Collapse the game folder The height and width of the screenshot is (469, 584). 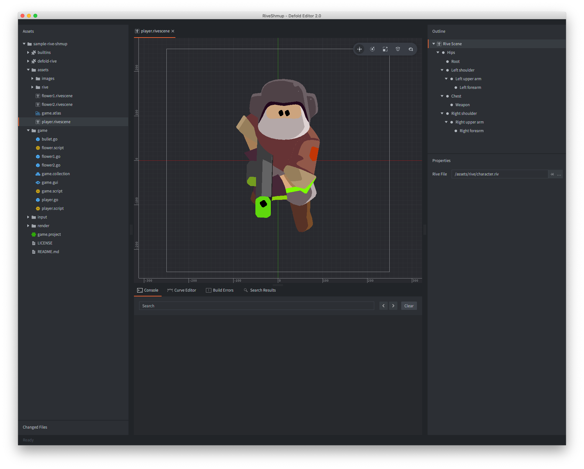coord(28,131)
